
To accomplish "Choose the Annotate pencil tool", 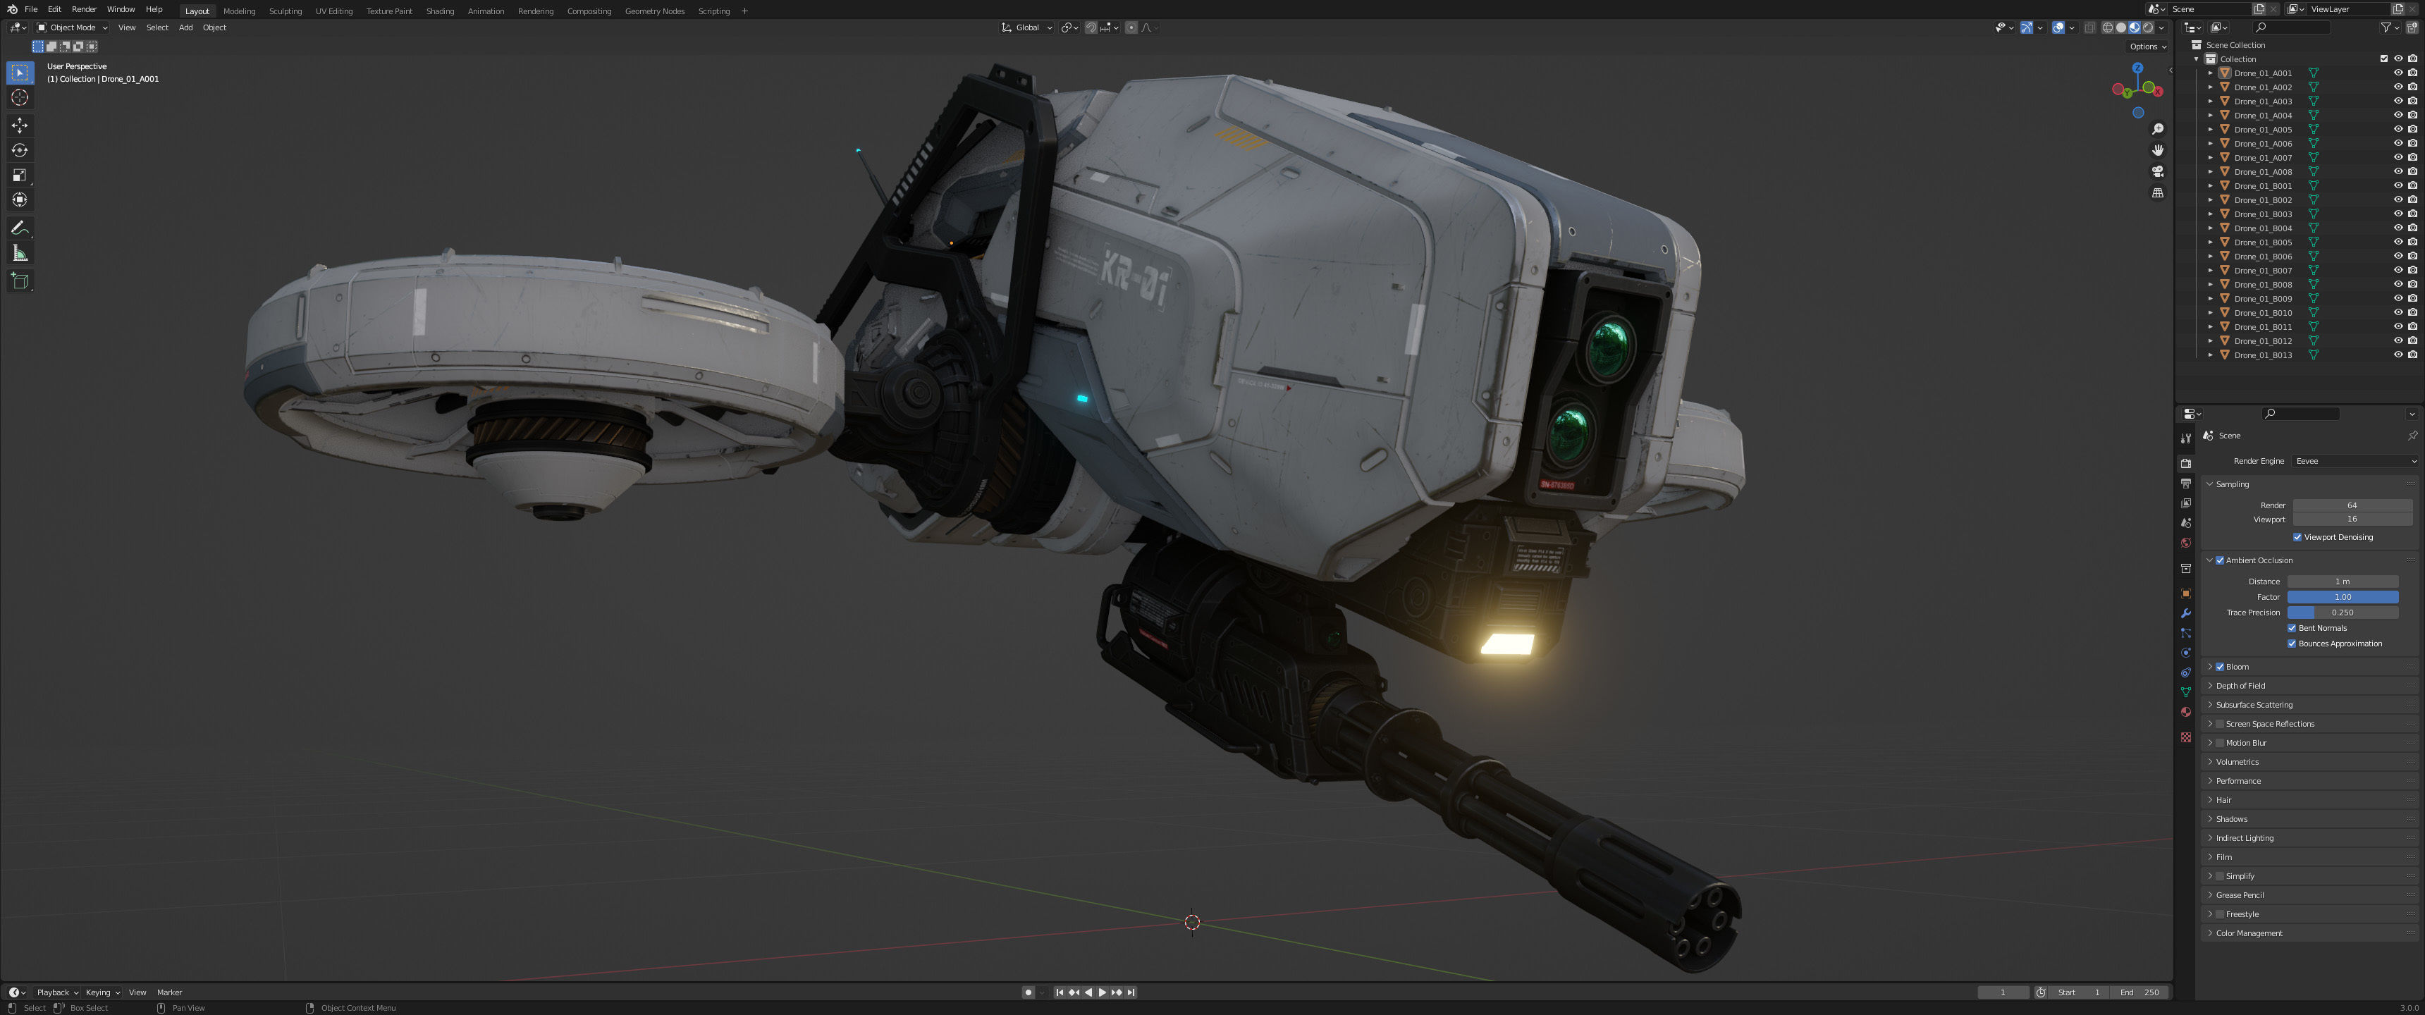I will point(20,228).
